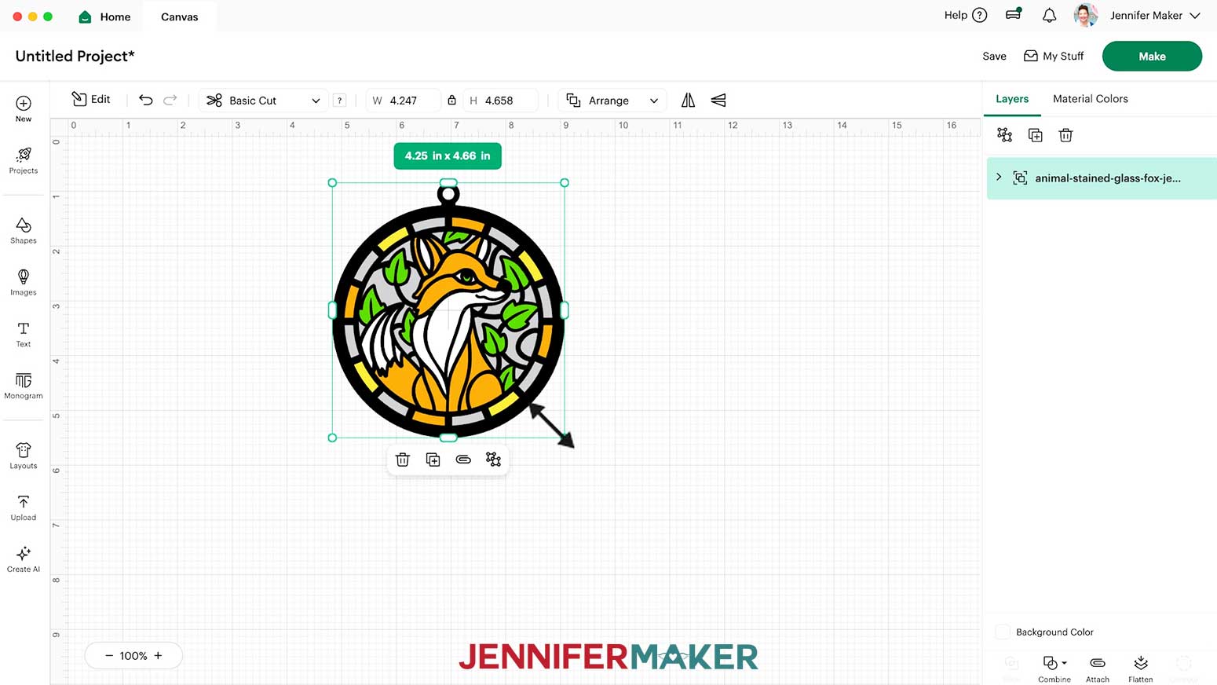This screenshot has width=1217, height=685.
Task: Switch to the Canvas tab
Action: (180, 16)
